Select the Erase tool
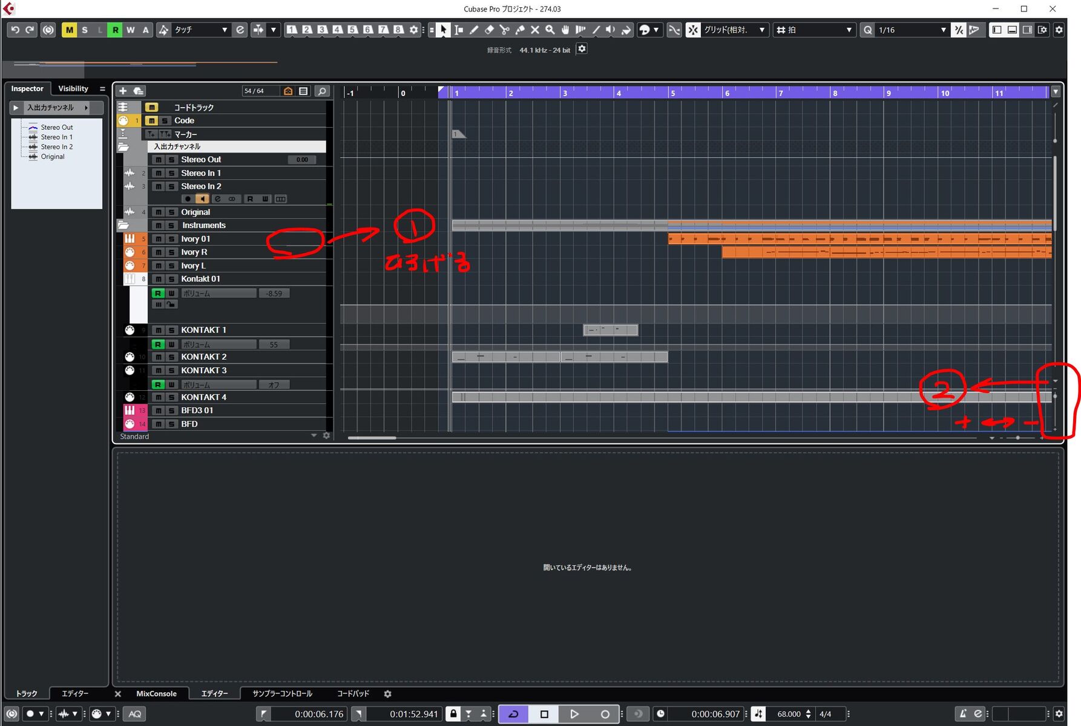The image size is (1081, 726). click(489, 30)
